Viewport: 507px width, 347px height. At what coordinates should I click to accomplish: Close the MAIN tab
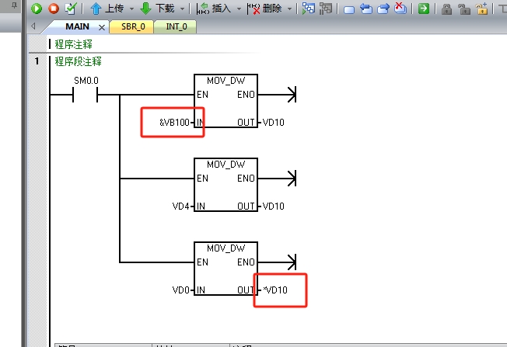(x=102, y=27)
